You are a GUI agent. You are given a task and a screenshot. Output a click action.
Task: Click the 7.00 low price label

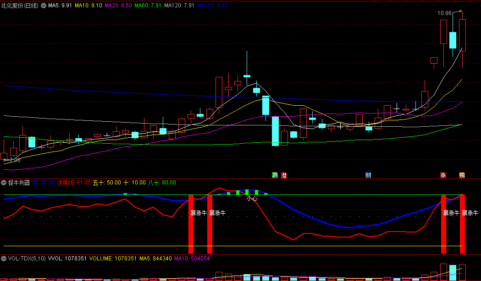[x=13, y=160]
